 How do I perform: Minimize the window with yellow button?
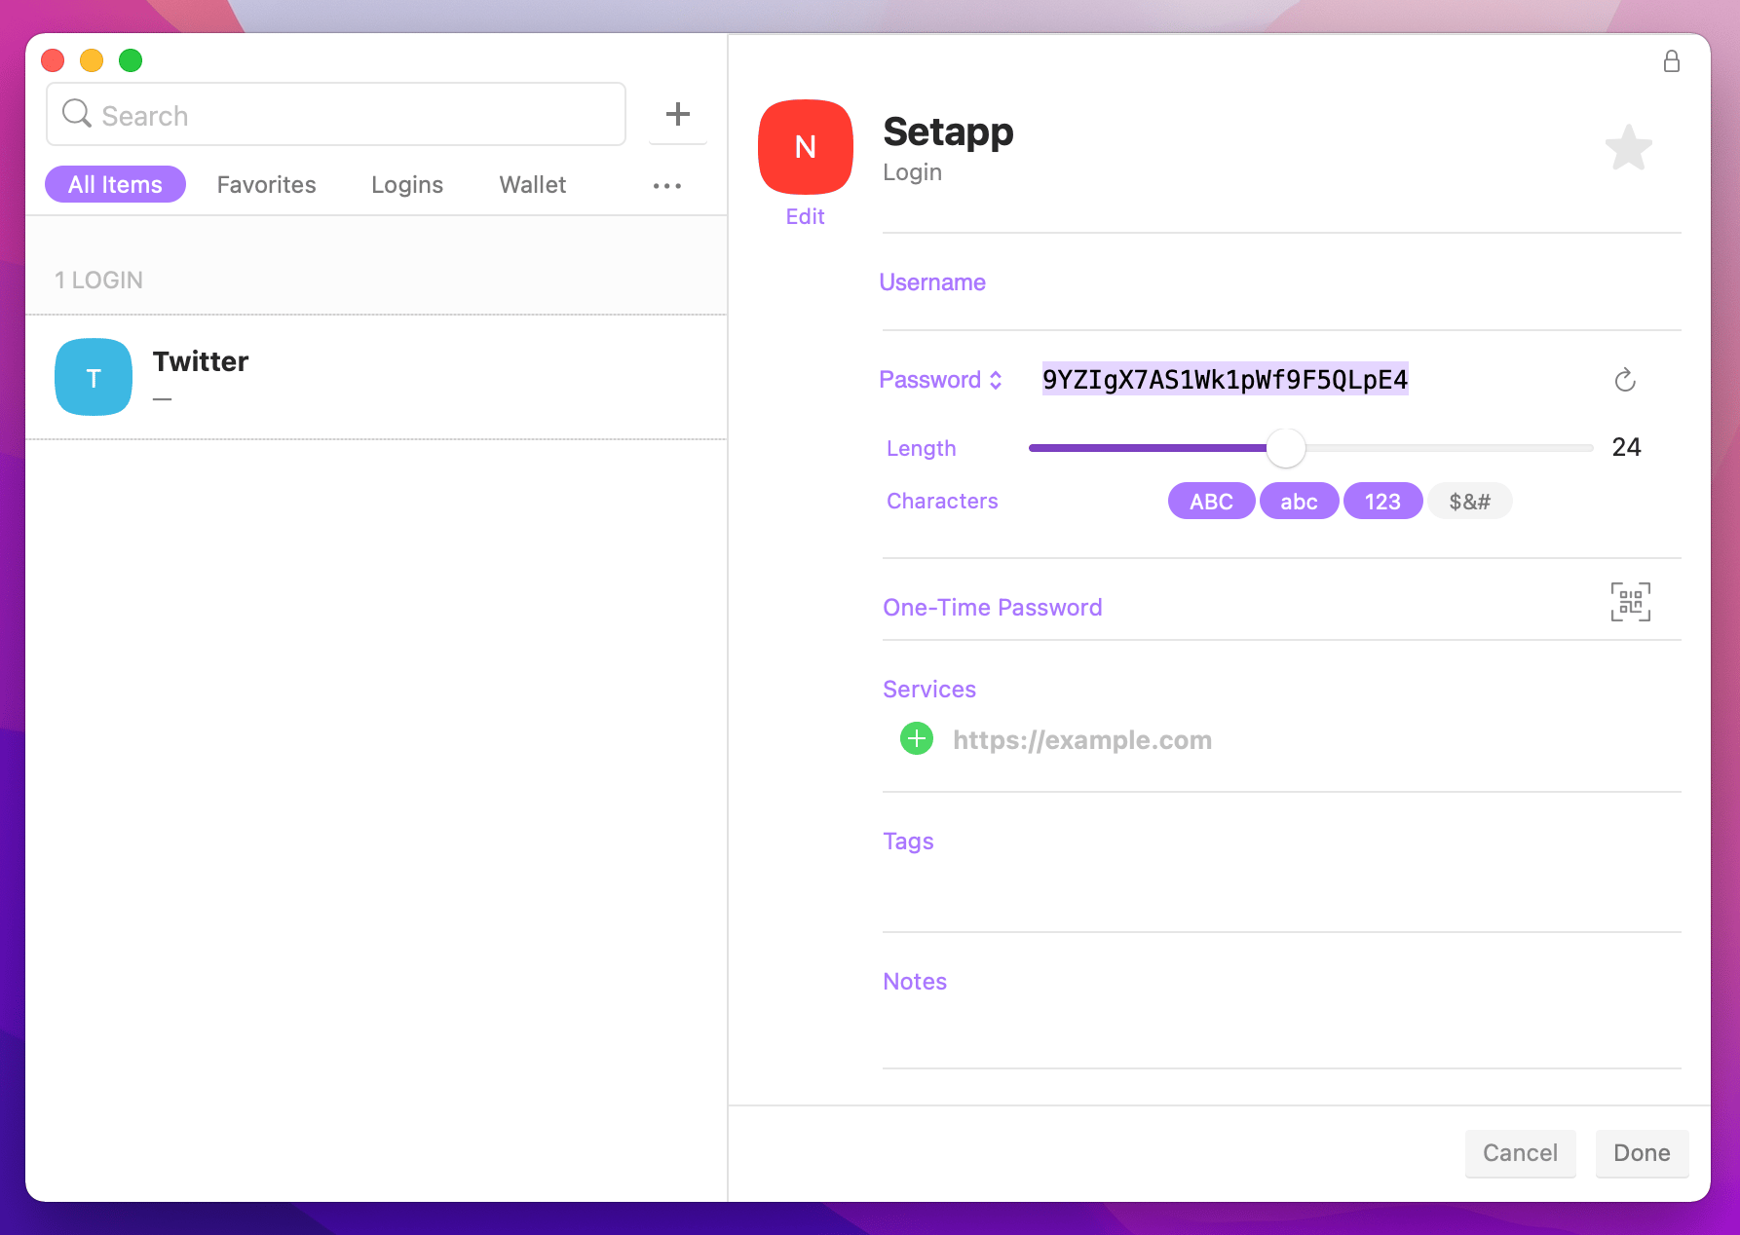tap(92, 60)
